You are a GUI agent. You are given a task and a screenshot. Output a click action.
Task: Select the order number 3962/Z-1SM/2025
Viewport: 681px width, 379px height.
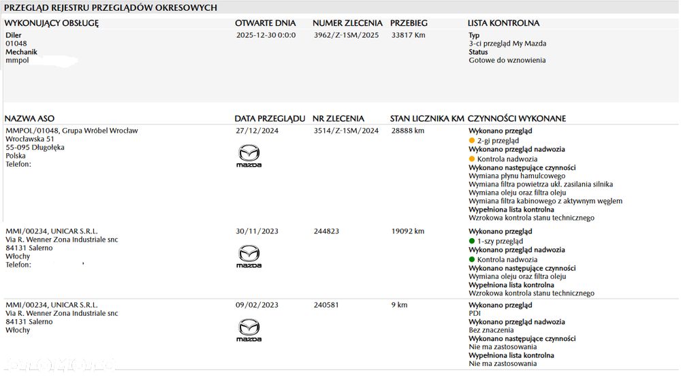[346, 35]
